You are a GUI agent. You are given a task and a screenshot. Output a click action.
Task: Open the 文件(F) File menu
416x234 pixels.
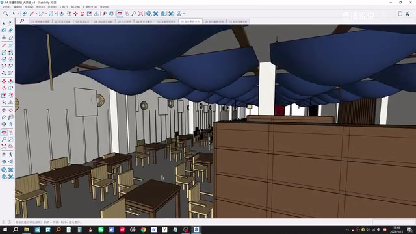6,7
